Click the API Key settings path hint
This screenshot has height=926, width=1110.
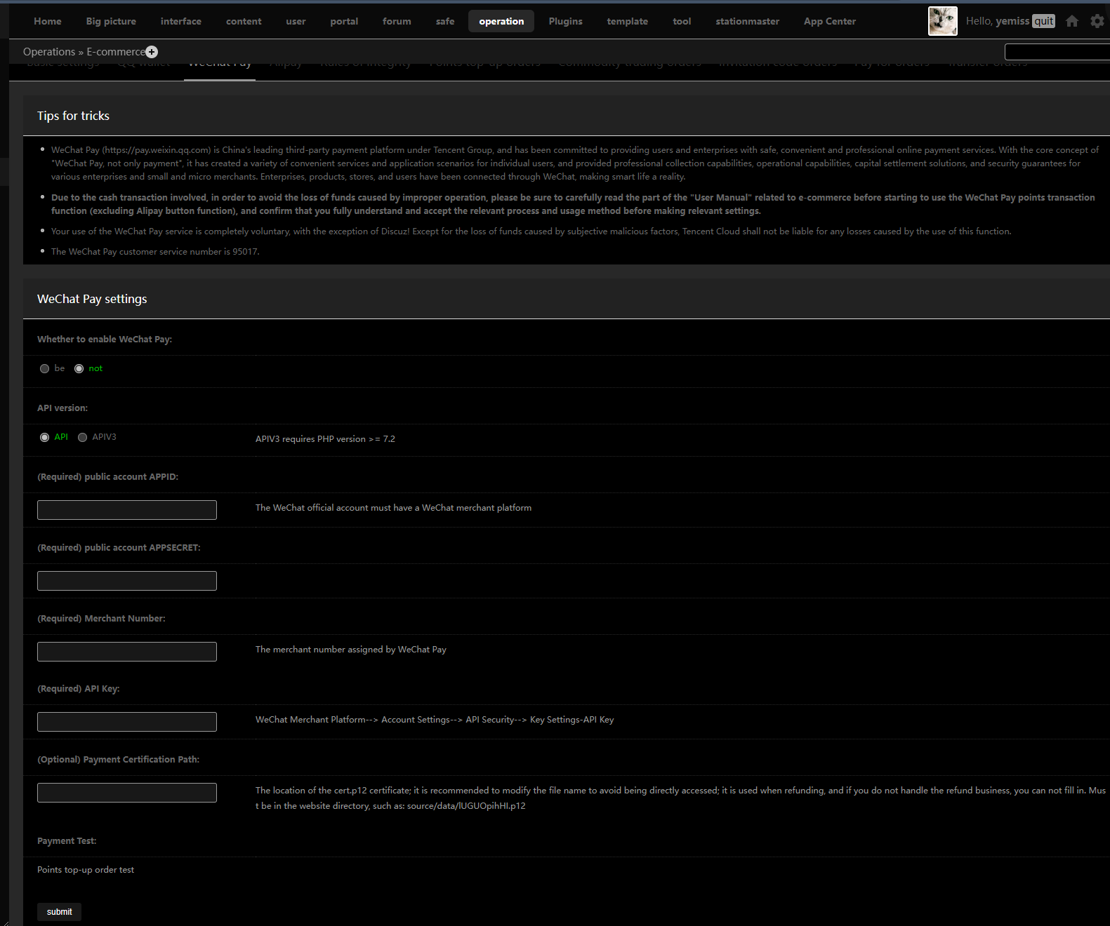coord(435,720)
